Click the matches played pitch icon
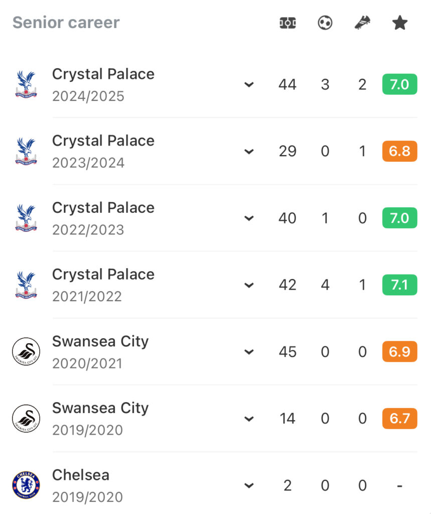The image size is (431, 514). (288, 23)
